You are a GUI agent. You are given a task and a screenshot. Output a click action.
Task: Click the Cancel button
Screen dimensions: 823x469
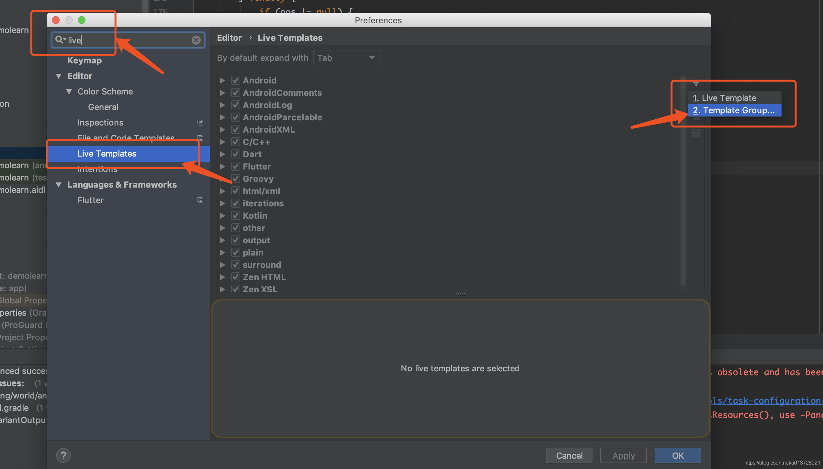(x=569, y=455)
